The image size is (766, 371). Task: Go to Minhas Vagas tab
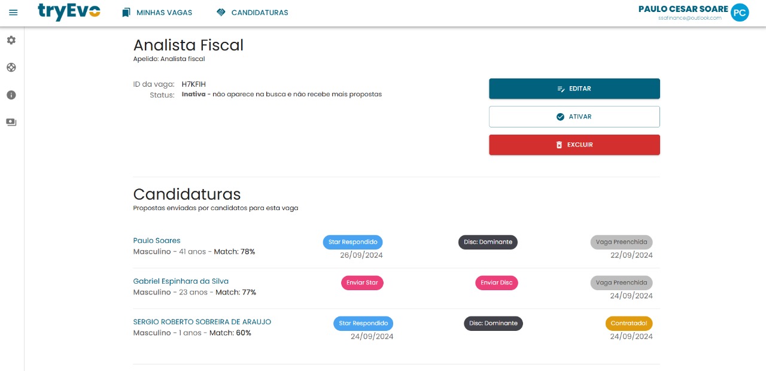(x=164, y=13)
